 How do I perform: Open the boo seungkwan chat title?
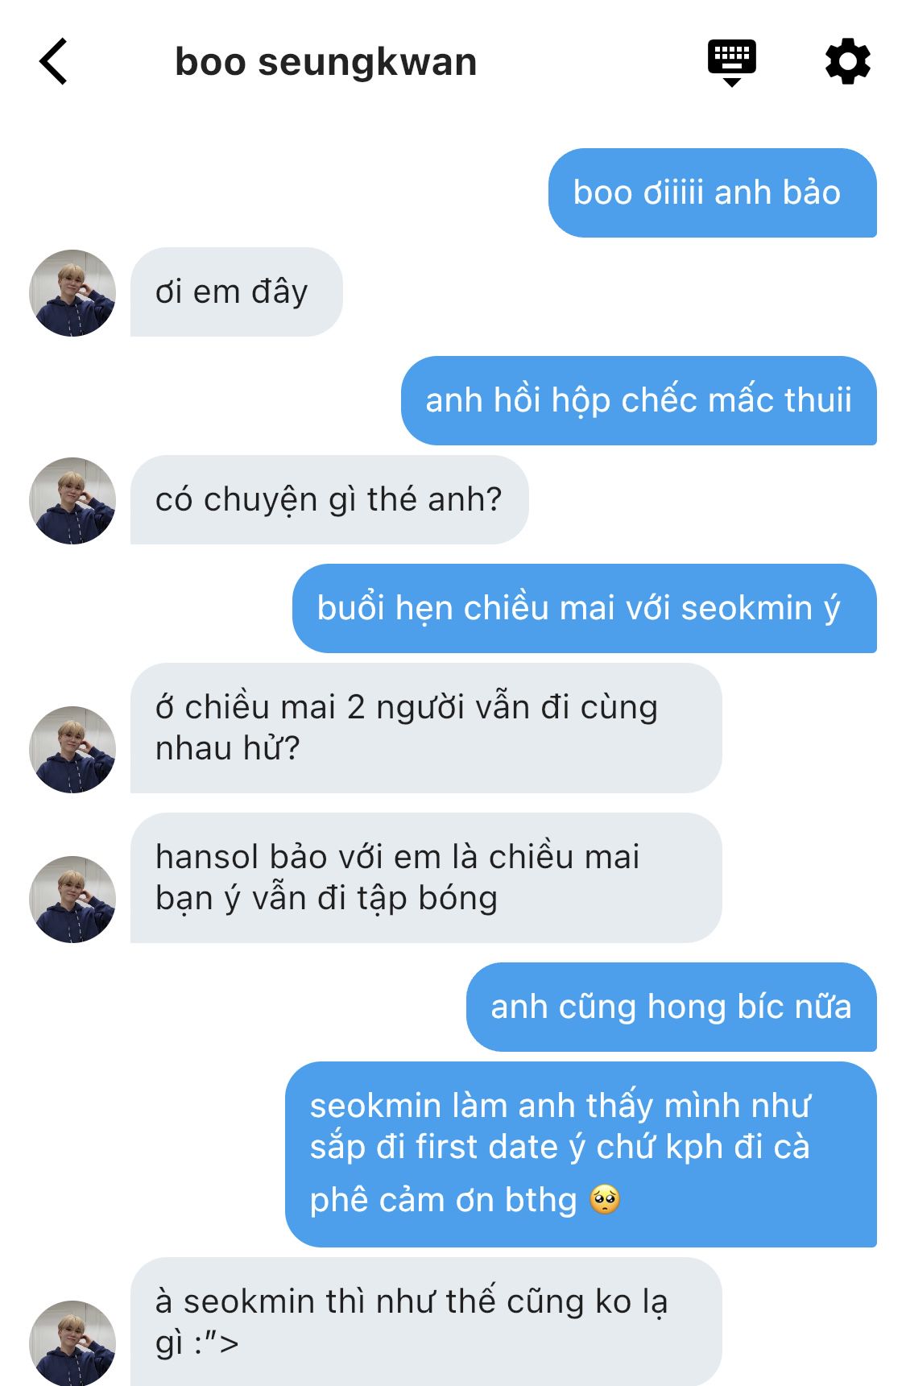click(x=326, y=62)
